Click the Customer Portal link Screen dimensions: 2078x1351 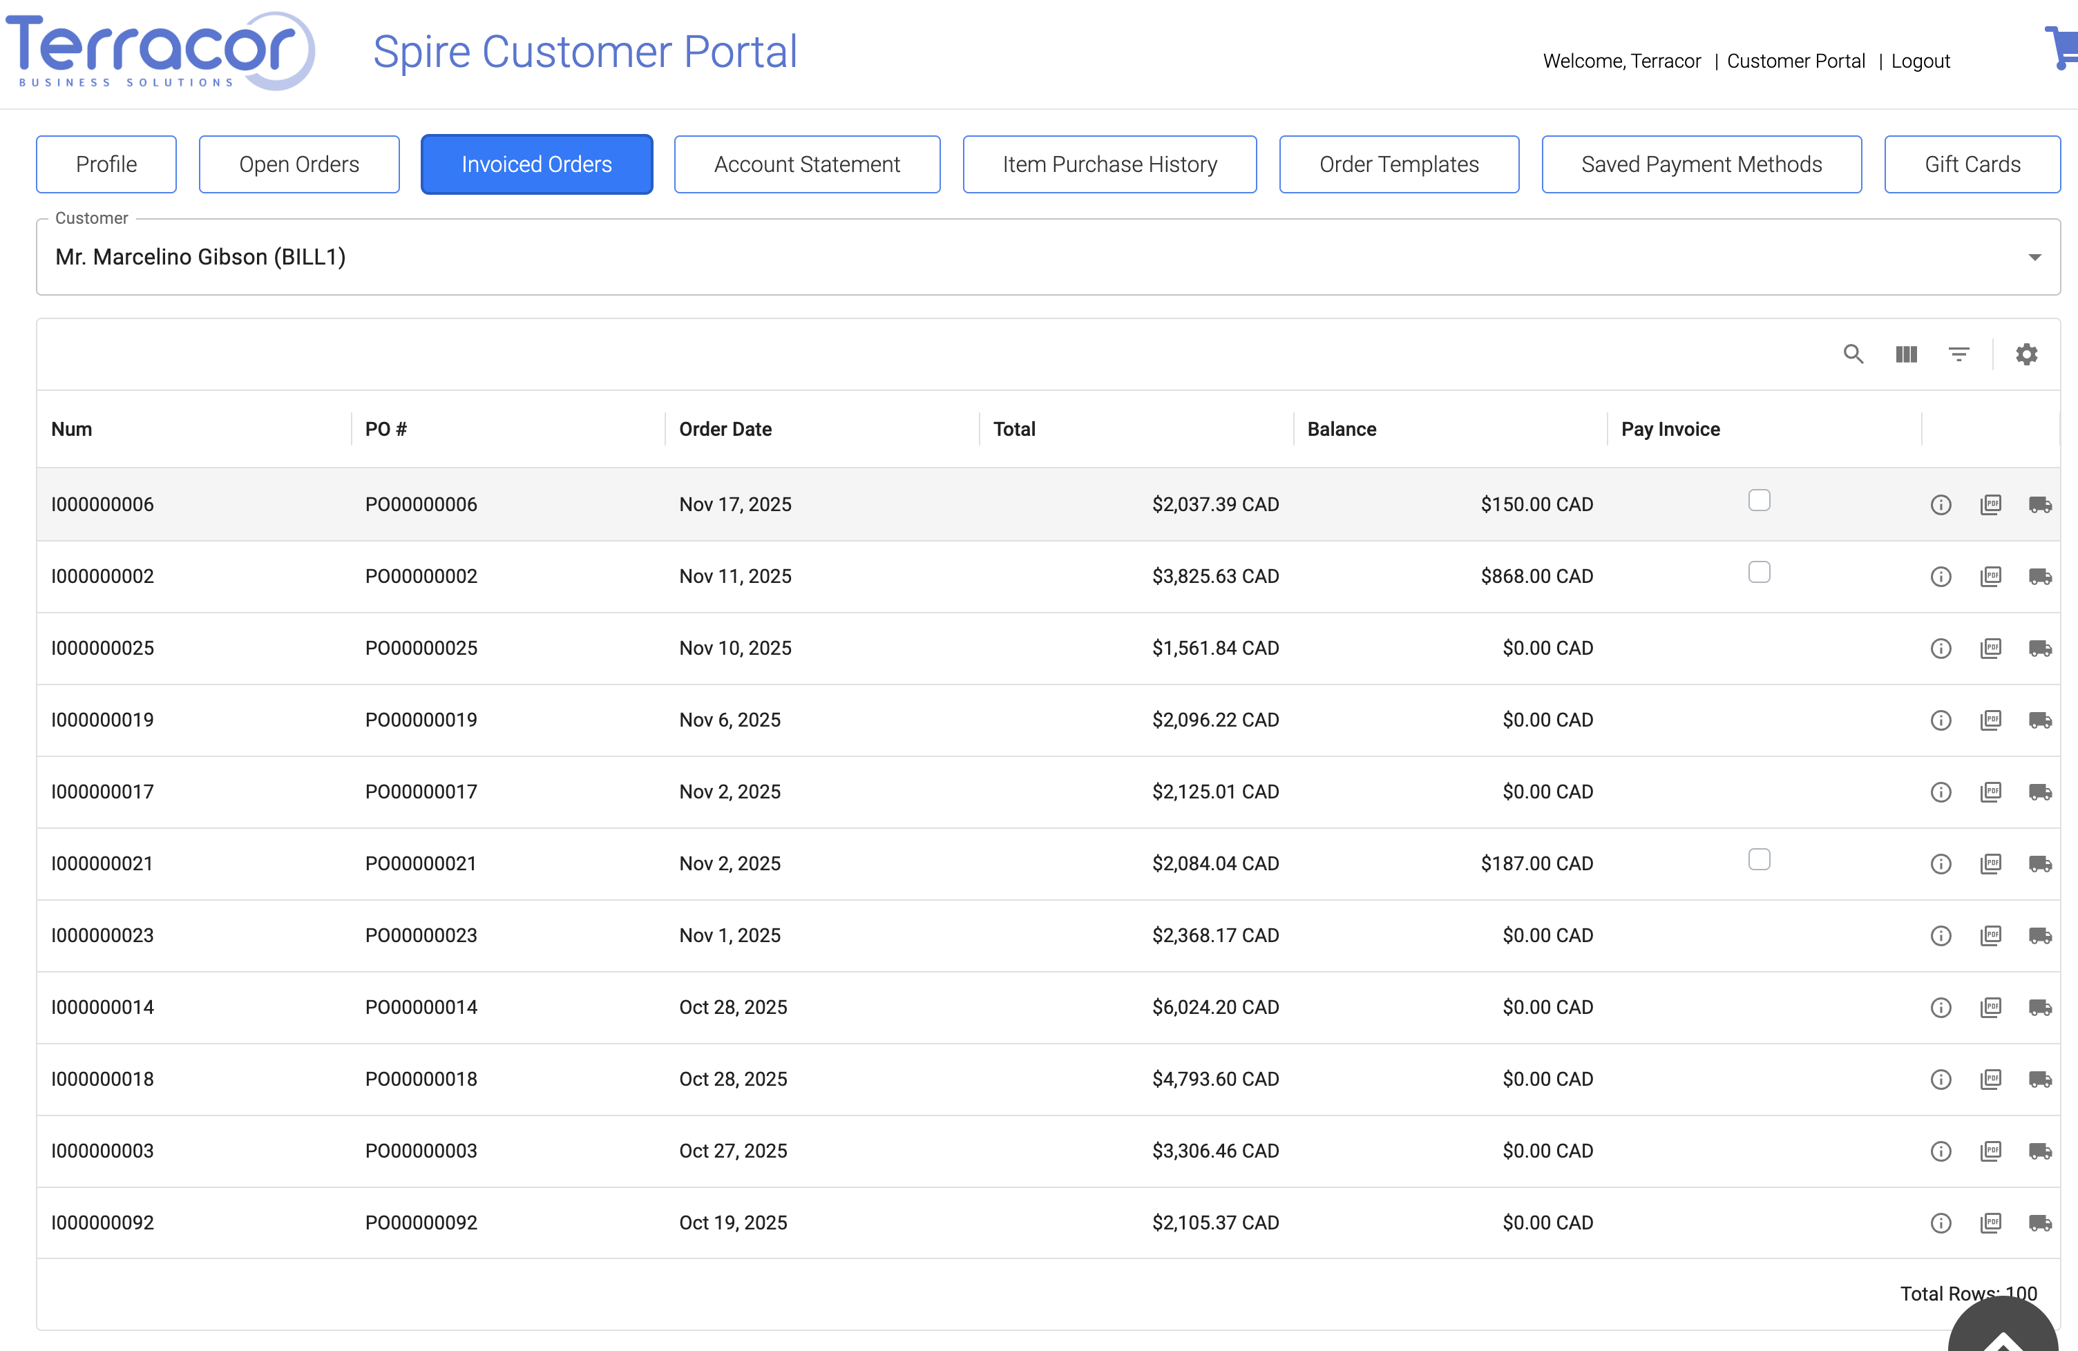pyautogui.click(x=1795, y=61)
